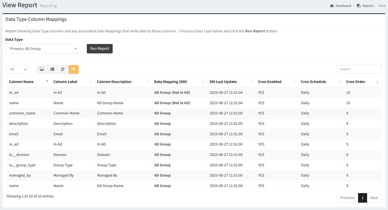Sort table by Cron Enabled header
Screen dimensions: 388x210
pos(270,82)
